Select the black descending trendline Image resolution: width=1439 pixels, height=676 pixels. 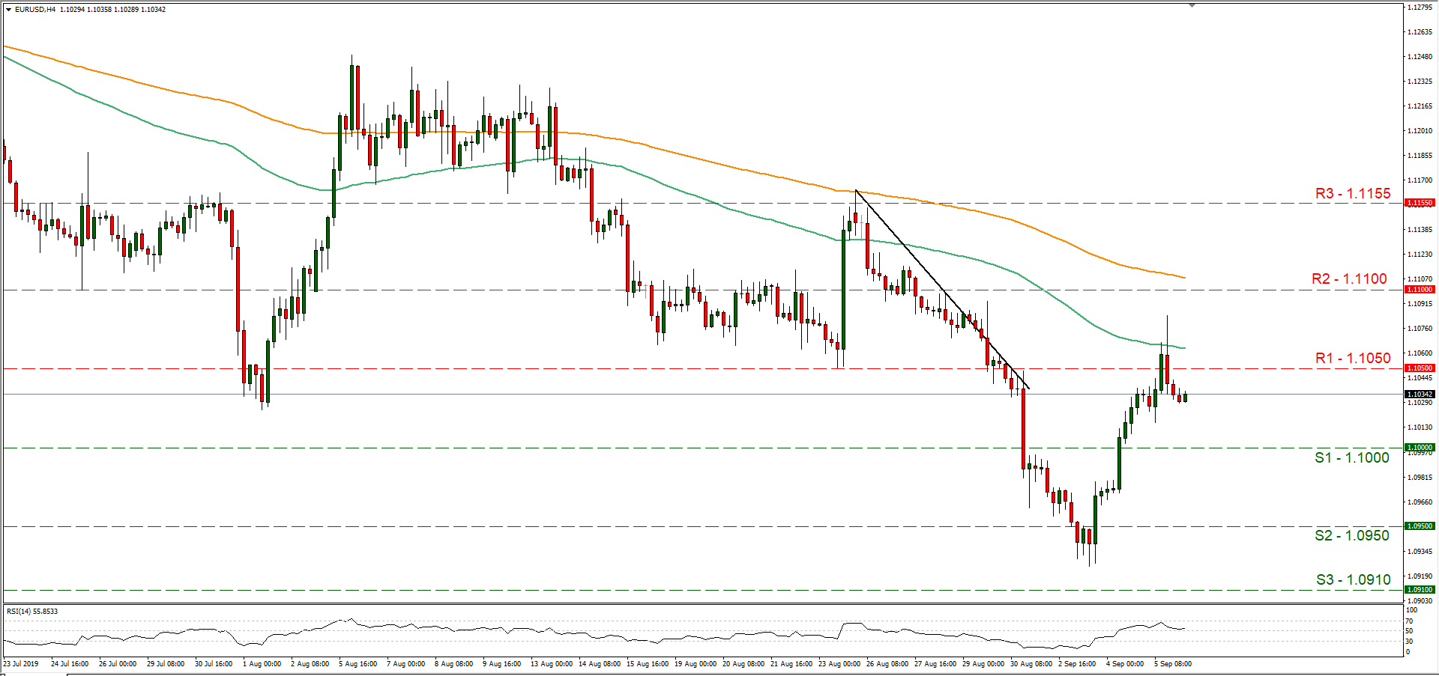pyautogui.click(x=942, y=289)
